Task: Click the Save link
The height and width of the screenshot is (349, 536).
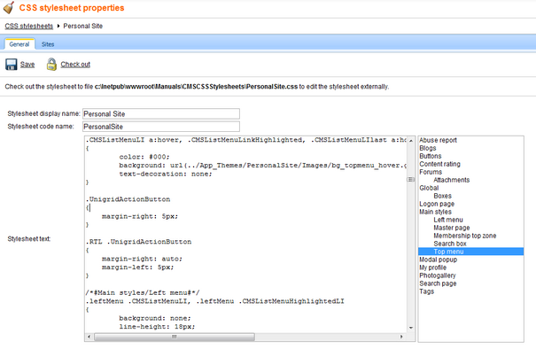Action: pyautogui.click(x=27, y=65)
